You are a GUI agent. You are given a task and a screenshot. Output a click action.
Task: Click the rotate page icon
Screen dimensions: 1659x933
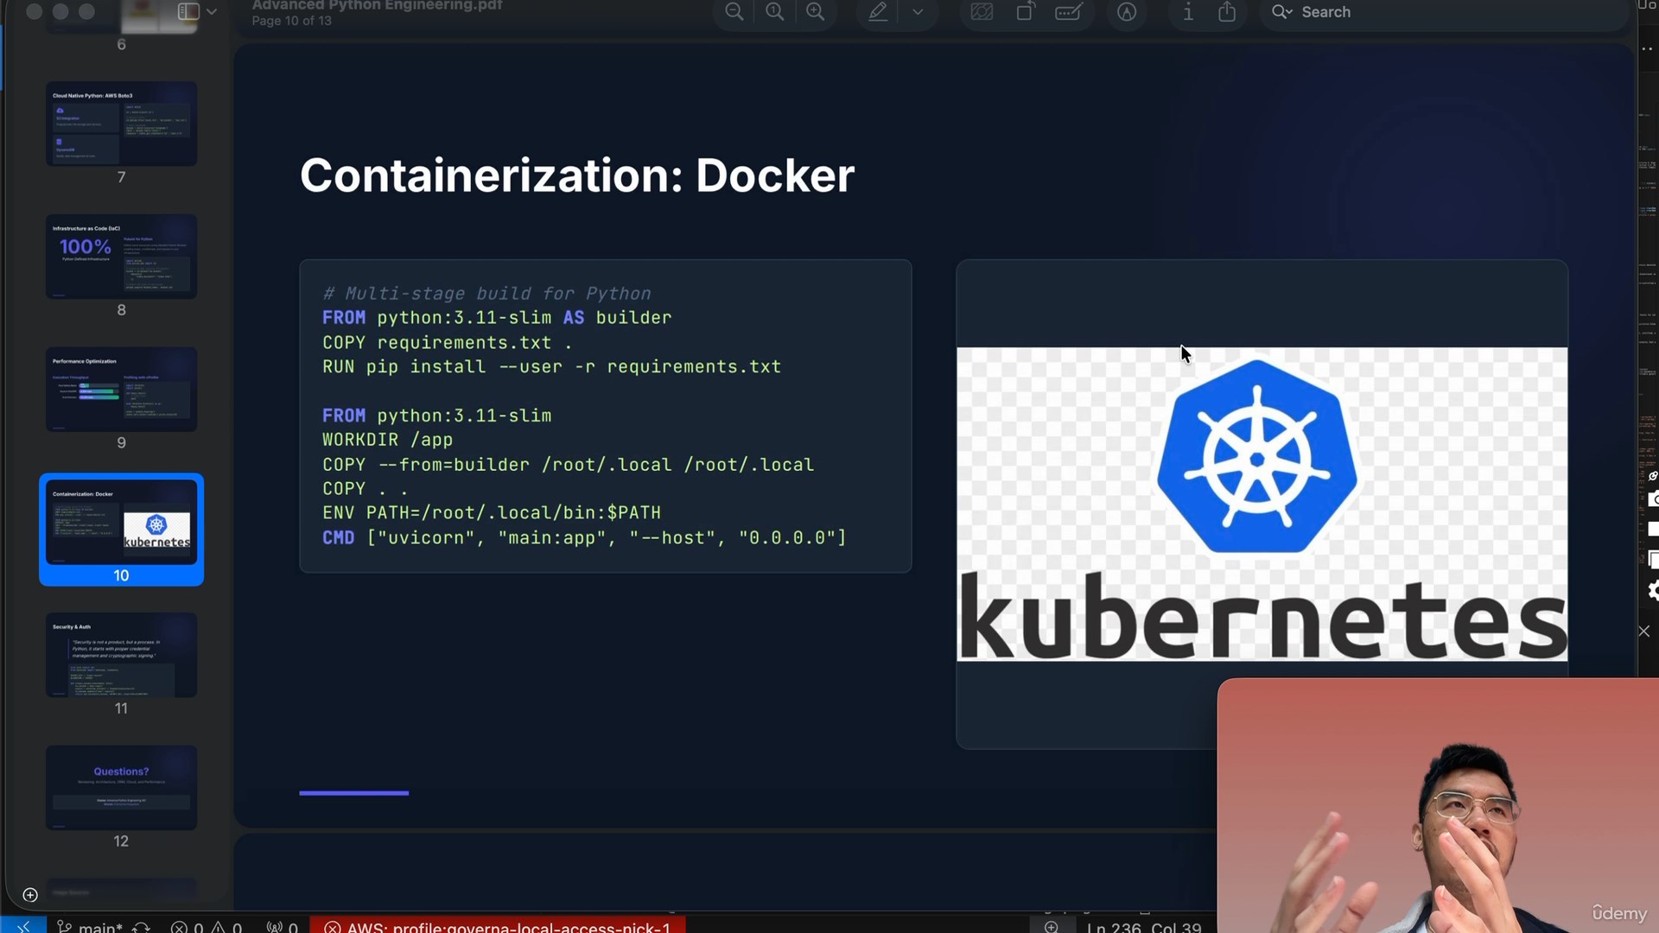(x=1026, y=12)
